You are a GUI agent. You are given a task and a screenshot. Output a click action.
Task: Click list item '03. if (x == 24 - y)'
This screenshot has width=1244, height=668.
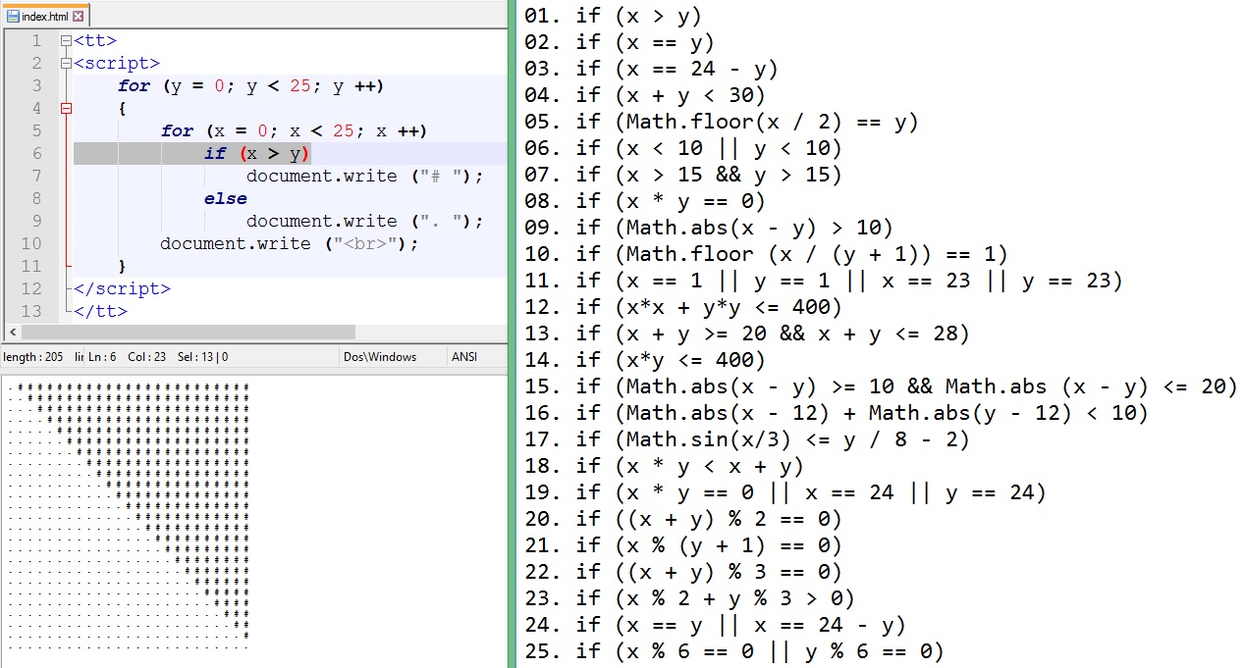[x=651, y=69]
